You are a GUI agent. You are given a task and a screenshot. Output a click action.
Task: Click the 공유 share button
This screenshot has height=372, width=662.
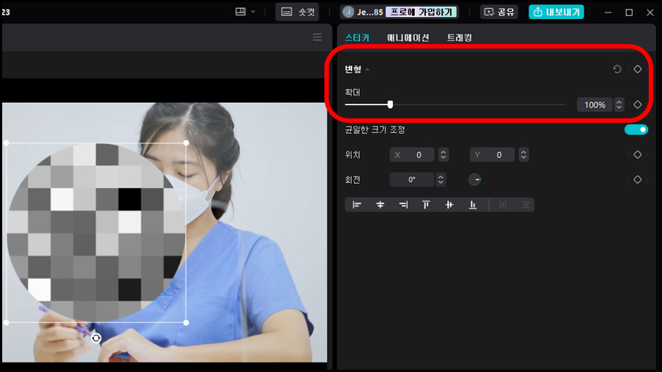pyautogui.click(x=499, y=12)
